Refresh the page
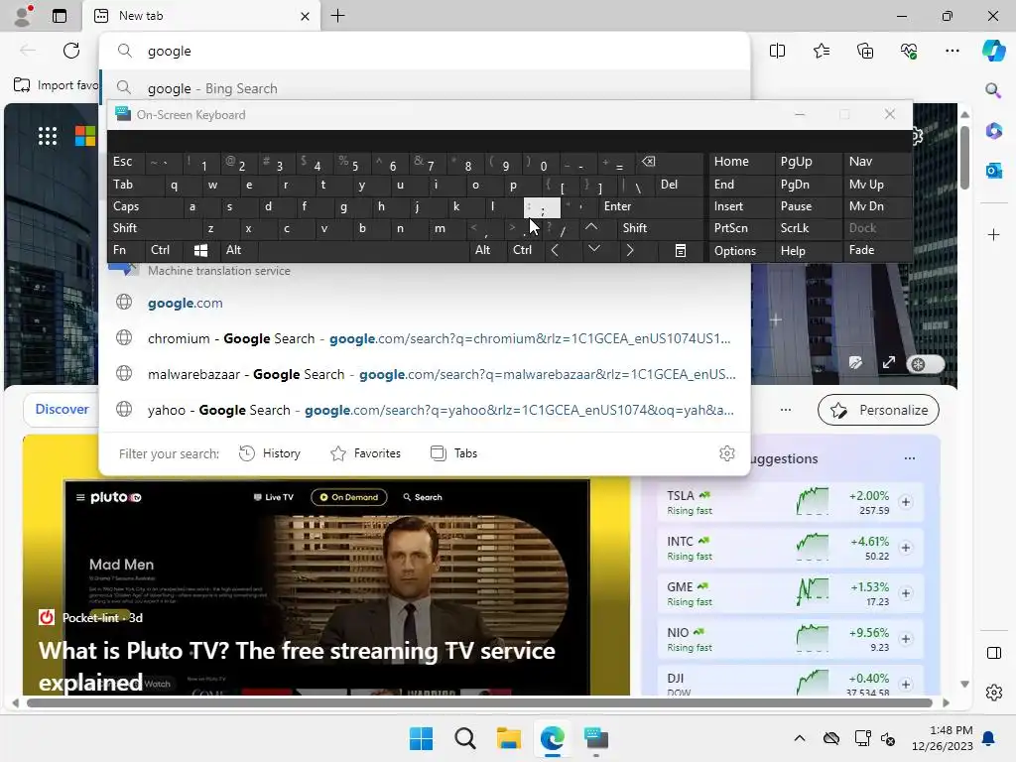 [x=71, y=51]
